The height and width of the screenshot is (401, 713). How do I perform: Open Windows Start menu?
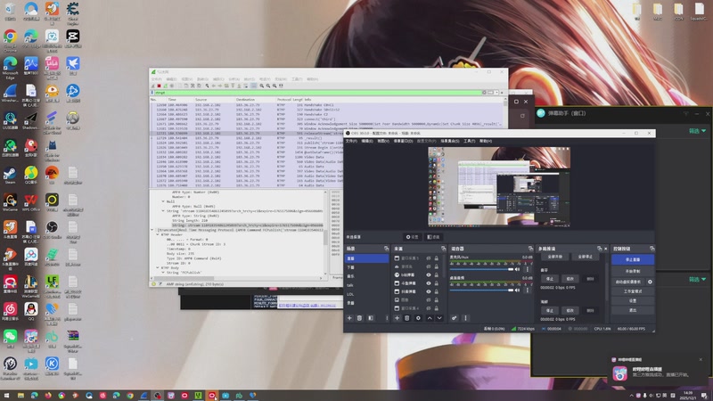(x=6, y=396)
